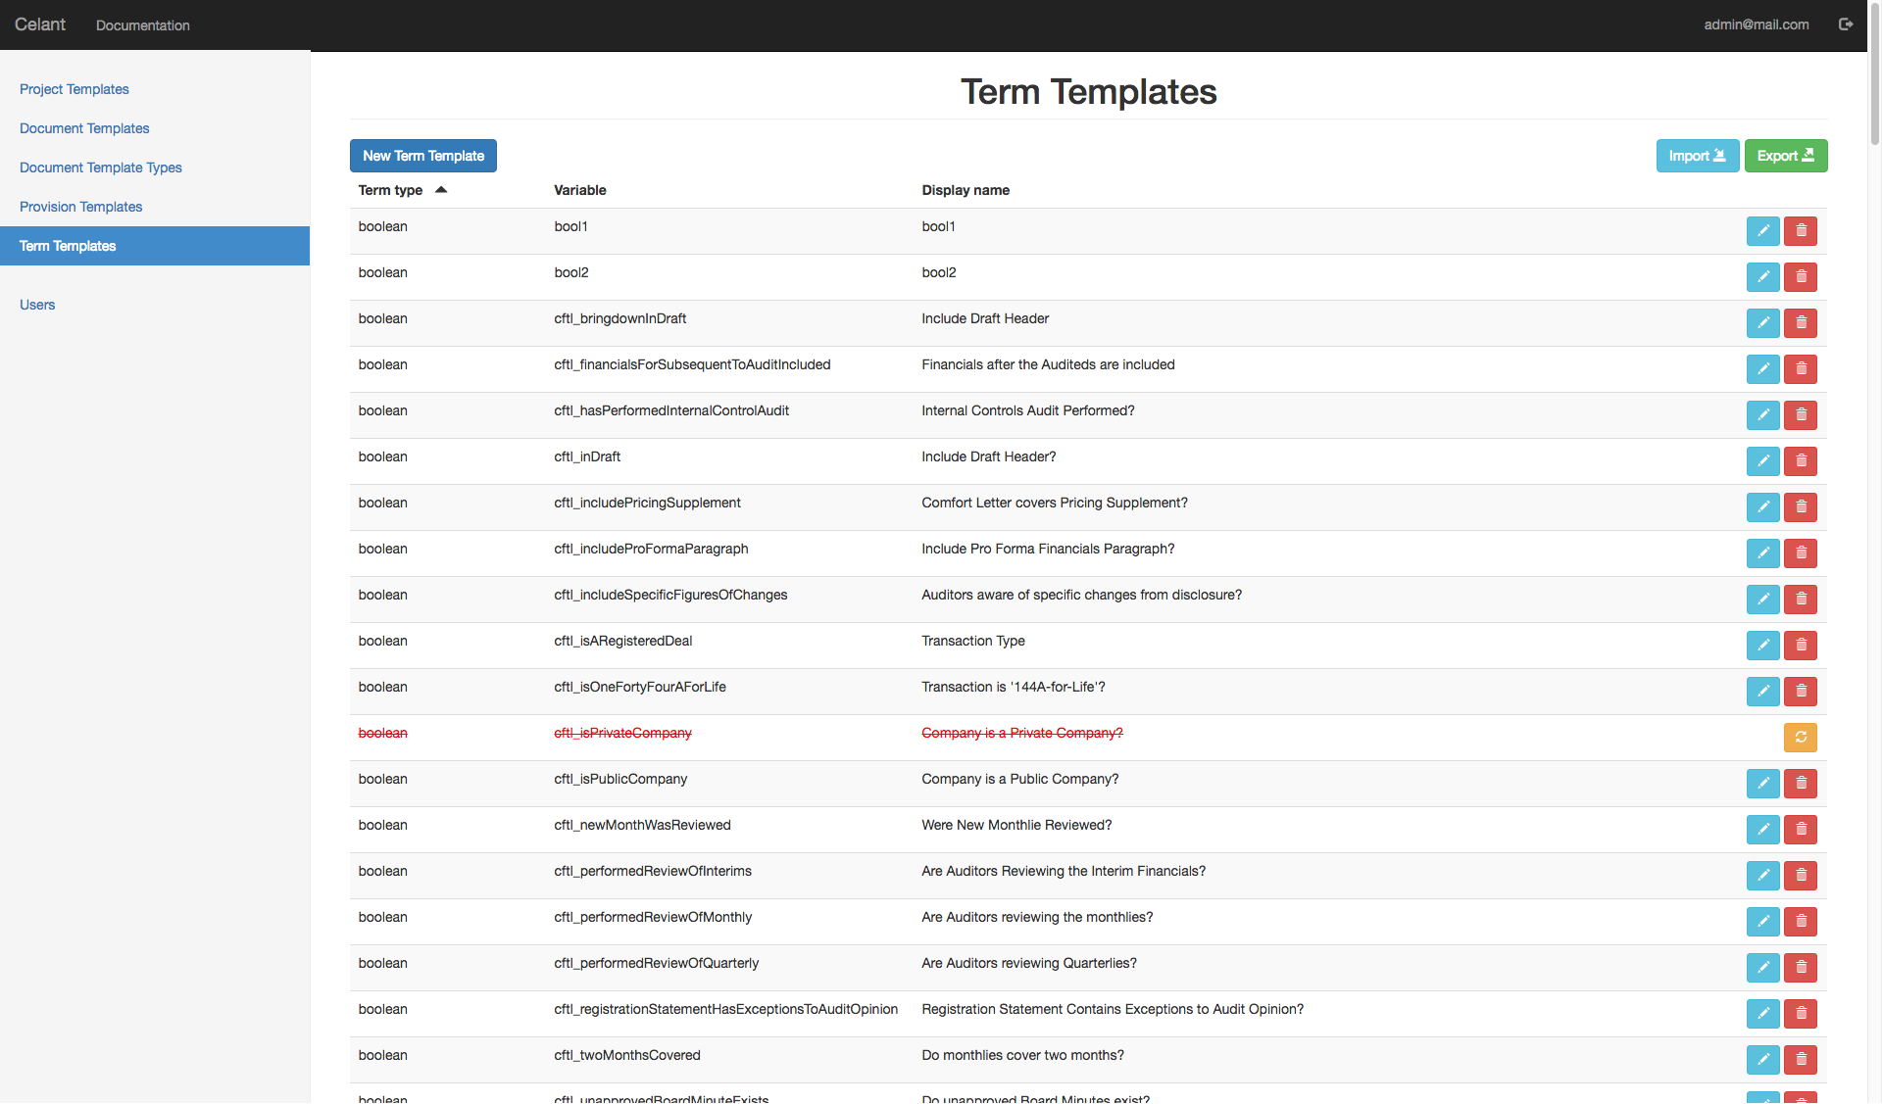Delete the cftl_newMonthWasReviewed term
Viewport: 1882px width, 1104px height.
coord(1800,830)
